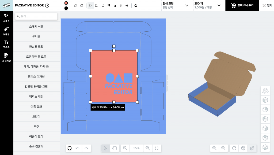Align the object to the bottom edge
This screenshot has width=274, height=155.
click(115, 6)
